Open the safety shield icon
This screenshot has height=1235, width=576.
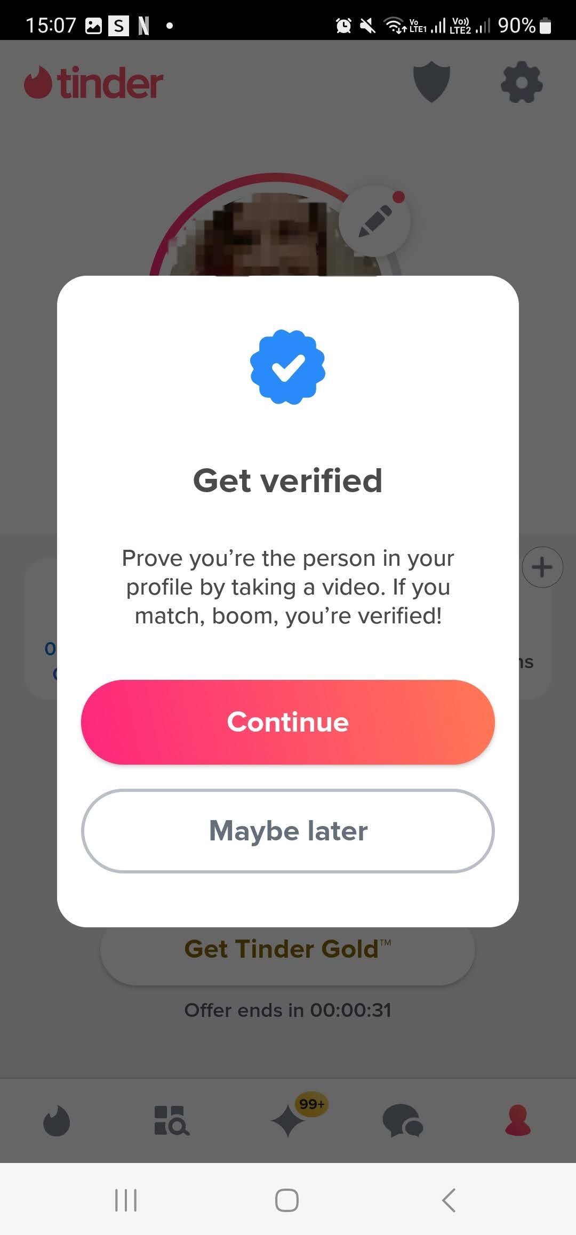tap(431, 83)
